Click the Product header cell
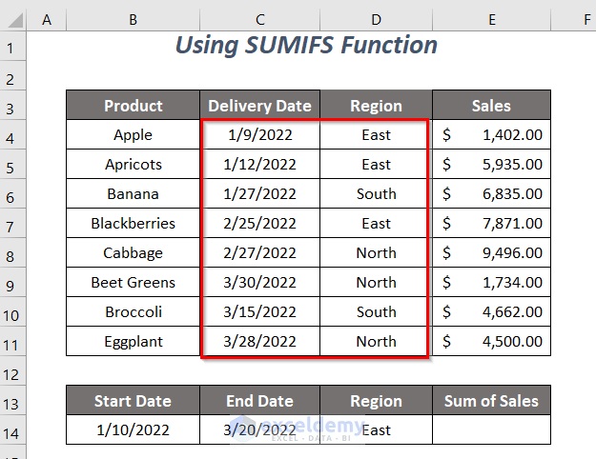This screenshot has height=459, width=596. pyautogui.click(x=133, y=106)
